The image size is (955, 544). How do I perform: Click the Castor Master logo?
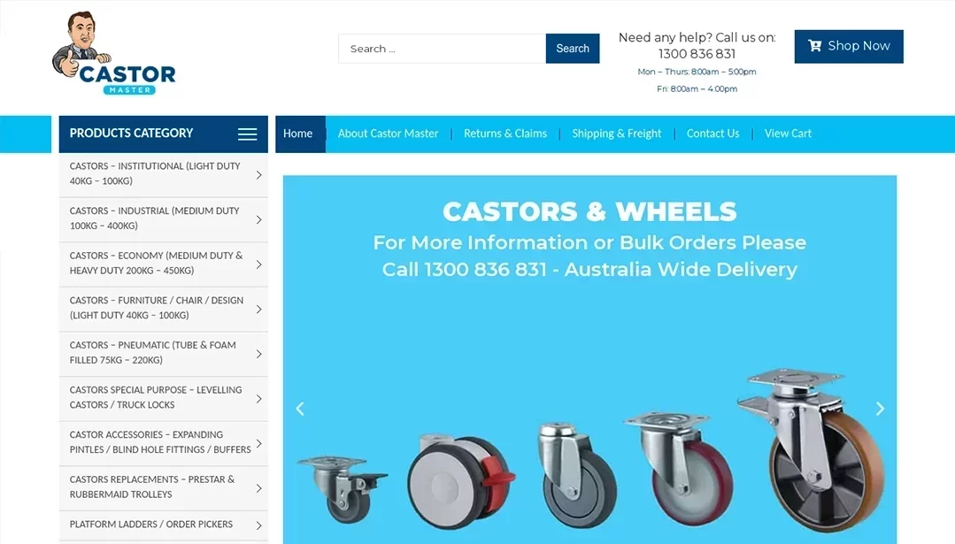point(114,54)
